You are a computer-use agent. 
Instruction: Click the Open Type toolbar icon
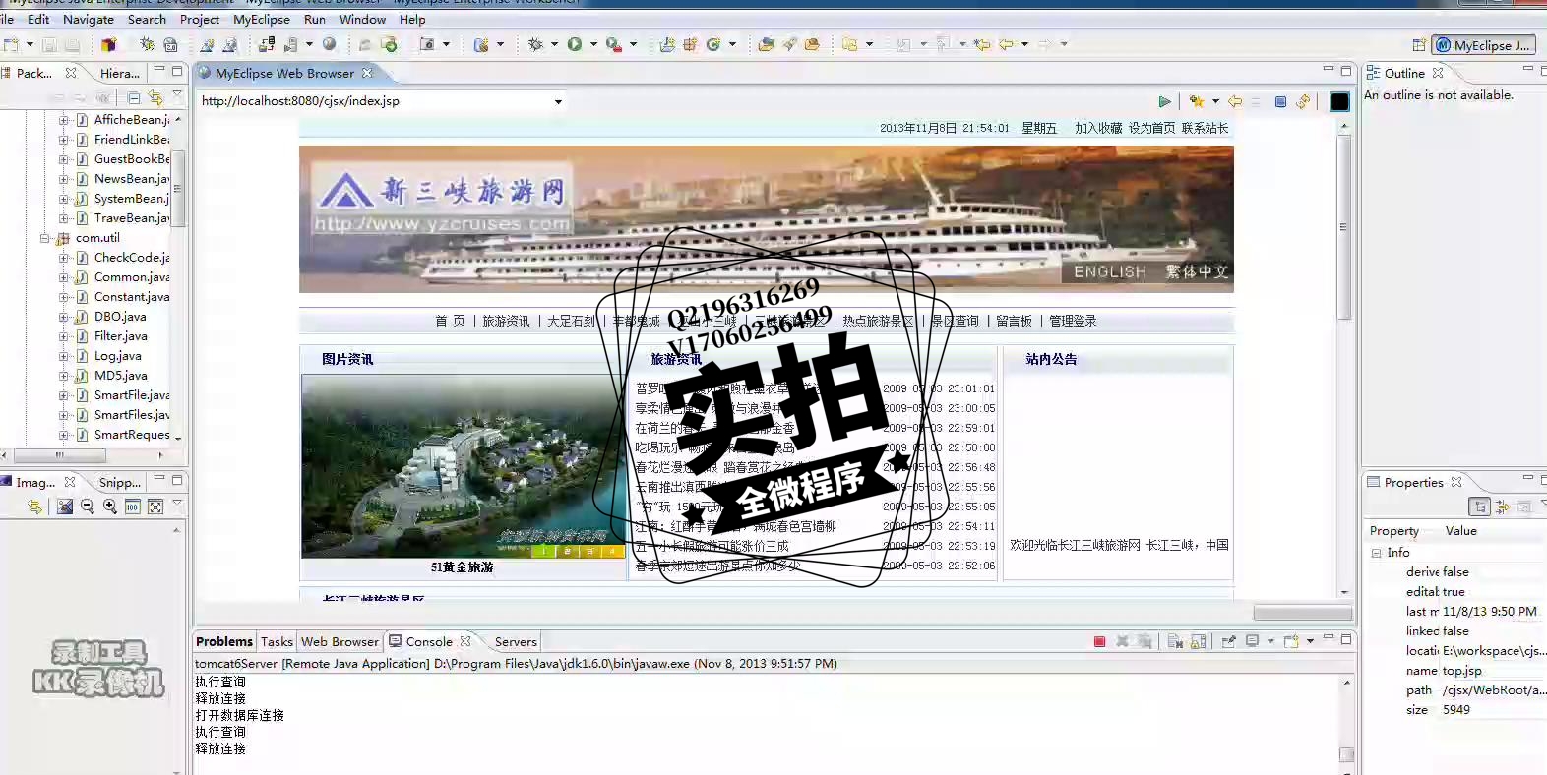(766, 44)
